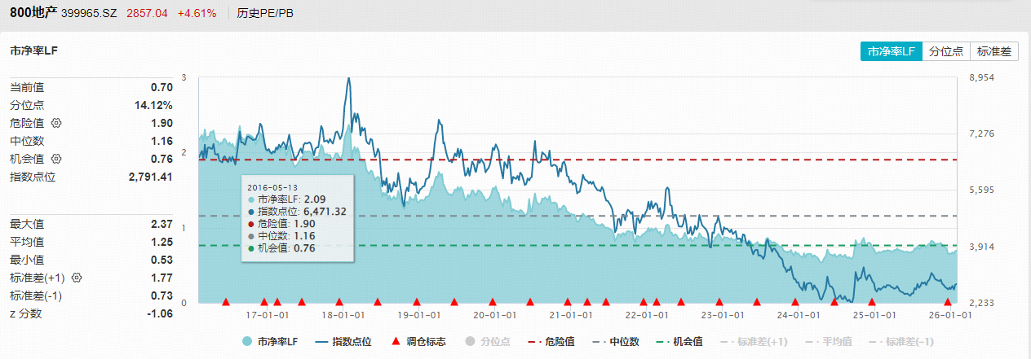The width and height of the screenshot is (1031, 359).
Task: Toggle the 市净率LF legend series
Action: click(268, 342)
